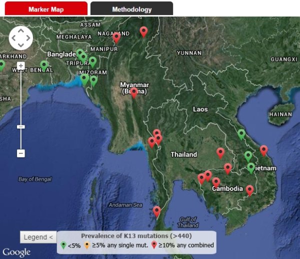The image size is (300, 259).
Task: Select red marker by the Gulf of Thailand
Action: click(156, 211)
